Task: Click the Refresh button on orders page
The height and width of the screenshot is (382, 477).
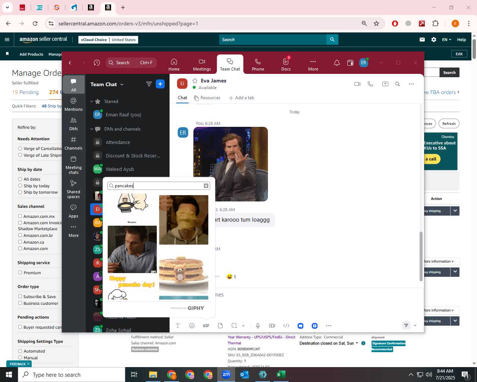Action: click(449, 123)
